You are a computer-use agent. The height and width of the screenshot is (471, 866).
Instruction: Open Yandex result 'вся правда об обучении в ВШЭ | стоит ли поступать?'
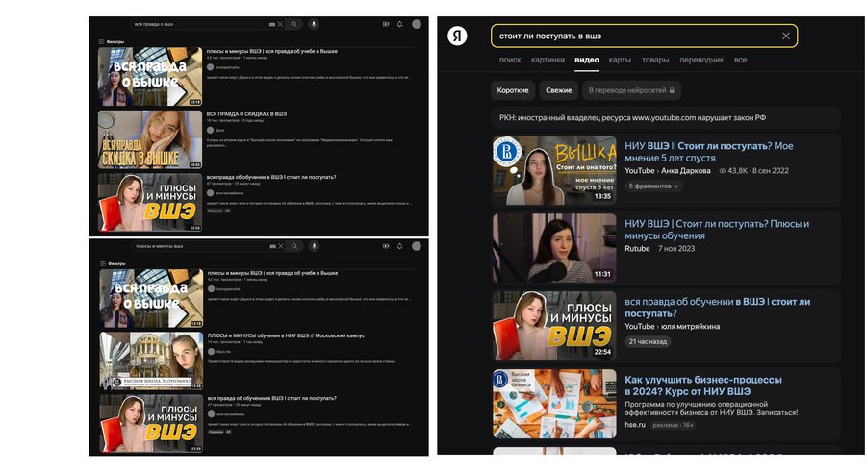pyautogui.click(x=717, y=308)
